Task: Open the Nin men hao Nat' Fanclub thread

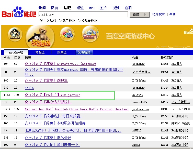Action: pyautogui.click(x=76, y=109)
